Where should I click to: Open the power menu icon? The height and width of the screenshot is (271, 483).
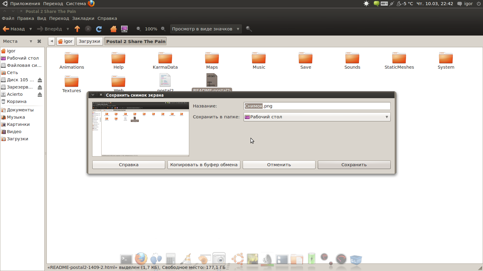point(478,4)
